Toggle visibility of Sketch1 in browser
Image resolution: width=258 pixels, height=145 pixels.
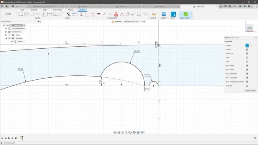(x=12, y=41)
